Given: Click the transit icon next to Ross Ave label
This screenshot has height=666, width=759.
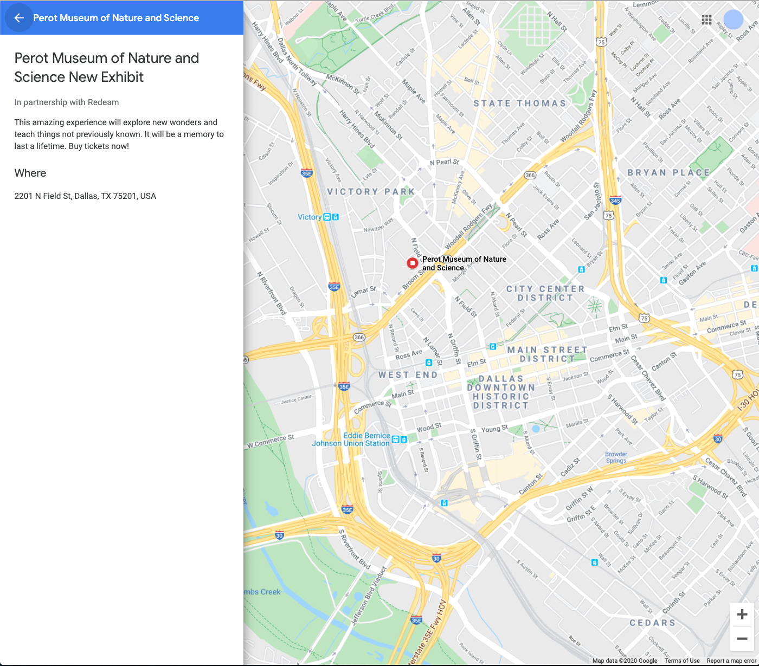Looking at the screenshot, I should pyautogui.click(x=429, y=363).
